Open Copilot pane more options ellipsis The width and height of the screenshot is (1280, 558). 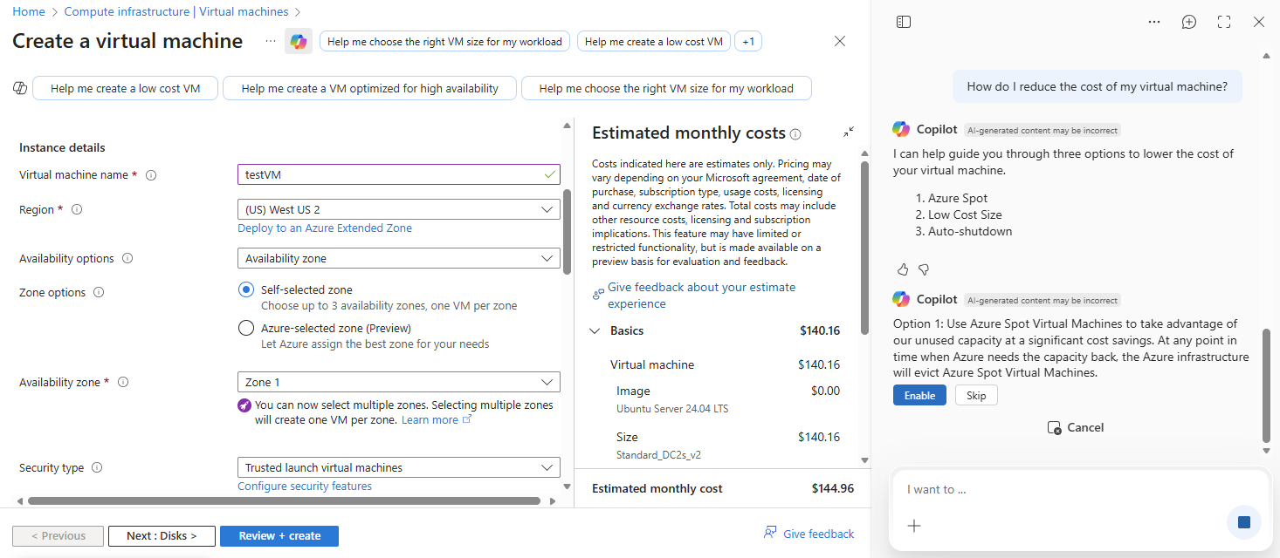(1154, 22)
